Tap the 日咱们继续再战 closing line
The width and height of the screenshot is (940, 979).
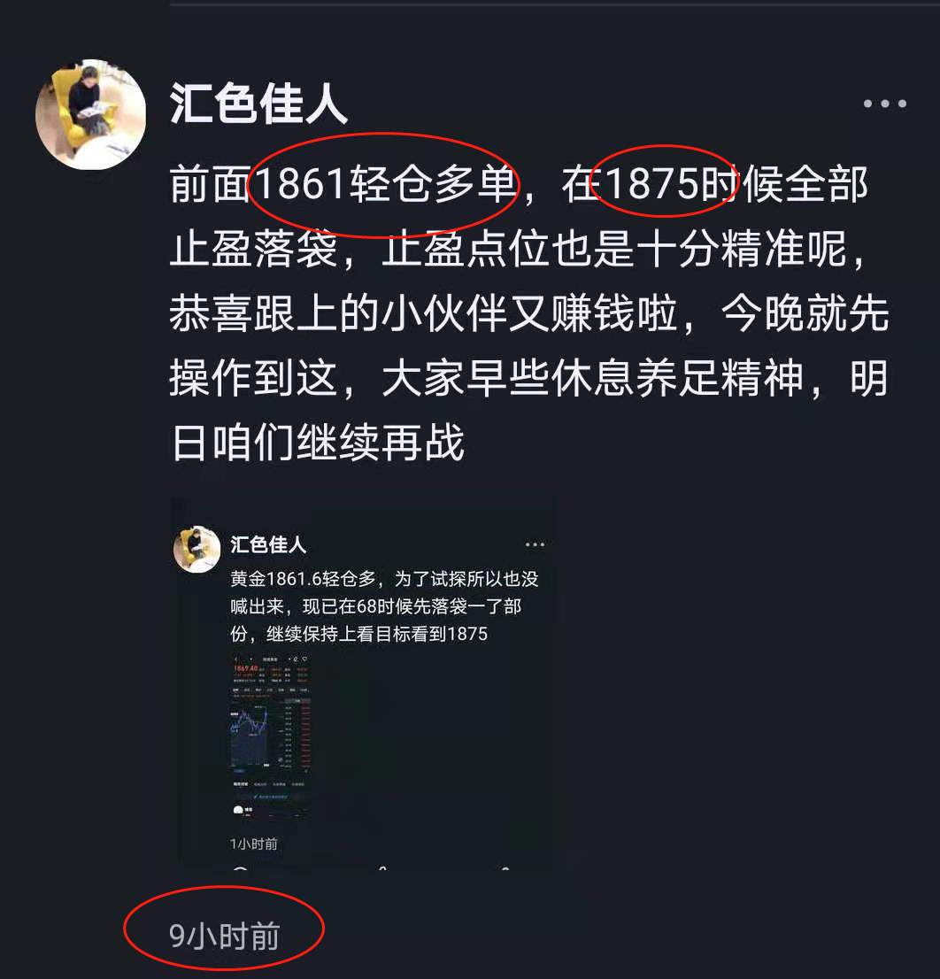click(x=317, y=442)
